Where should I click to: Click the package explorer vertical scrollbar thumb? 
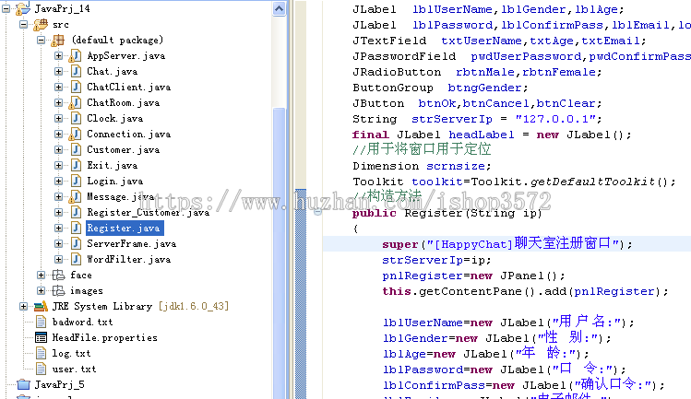279,253
